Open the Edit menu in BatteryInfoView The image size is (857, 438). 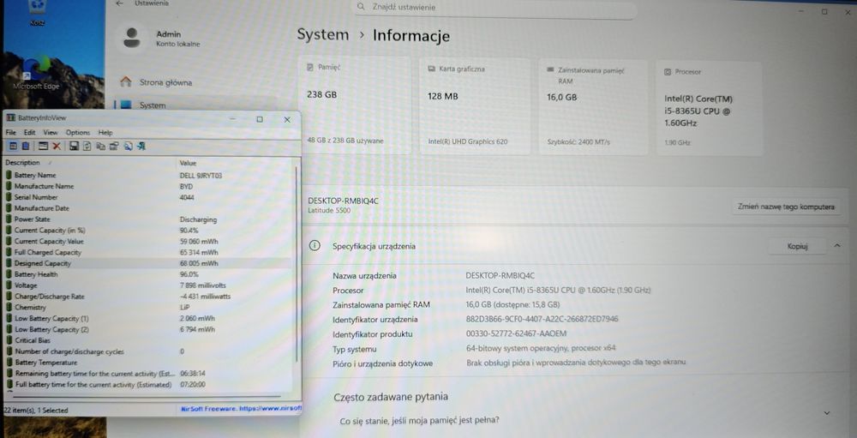29,132
